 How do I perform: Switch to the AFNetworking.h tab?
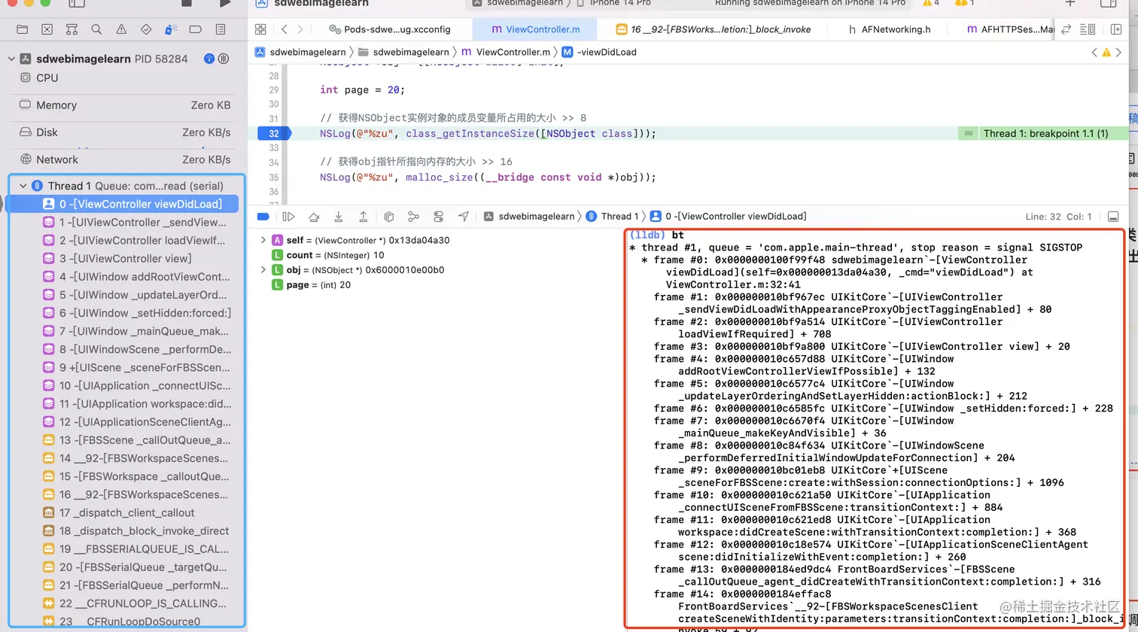[x=889, y=29]
